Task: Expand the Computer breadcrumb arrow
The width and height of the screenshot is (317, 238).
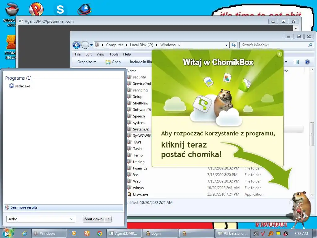Action: 127,45
